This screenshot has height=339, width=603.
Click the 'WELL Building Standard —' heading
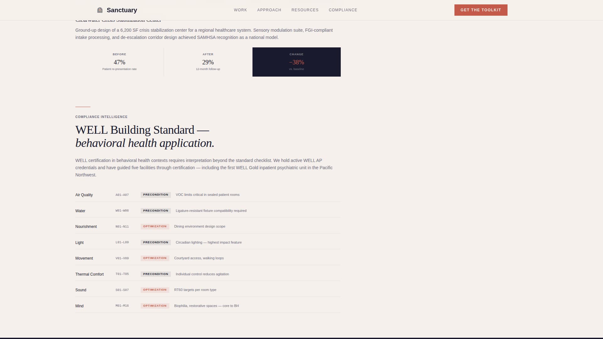point(142,130)
